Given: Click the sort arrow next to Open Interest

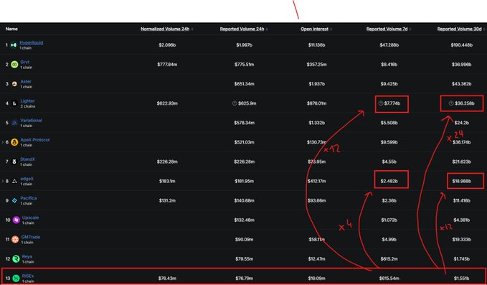Looking at the screenshot, I should pos(331,29).
